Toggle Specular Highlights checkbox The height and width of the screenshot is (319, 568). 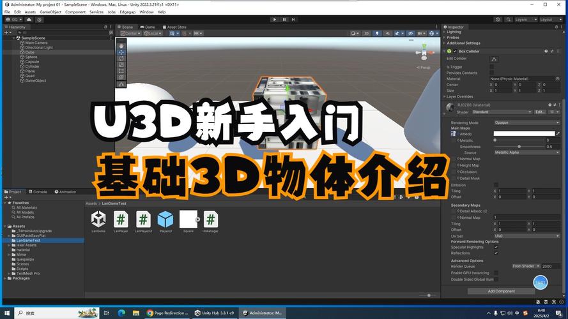click(x=496, y=248)
